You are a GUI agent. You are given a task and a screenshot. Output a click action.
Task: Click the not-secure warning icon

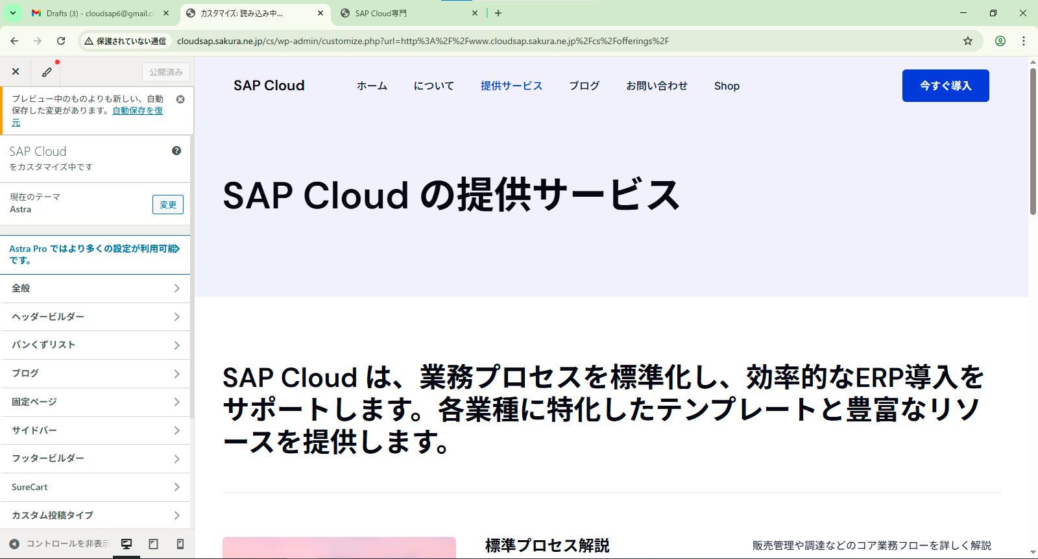(89, 41)
